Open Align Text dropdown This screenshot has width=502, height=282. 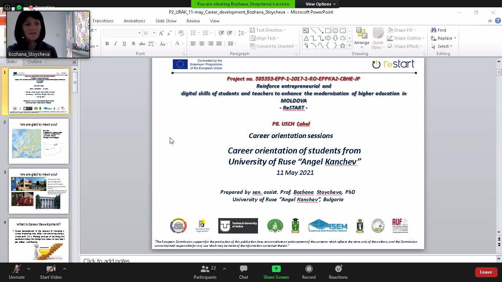pyautogui.click(x=264, y=38)
